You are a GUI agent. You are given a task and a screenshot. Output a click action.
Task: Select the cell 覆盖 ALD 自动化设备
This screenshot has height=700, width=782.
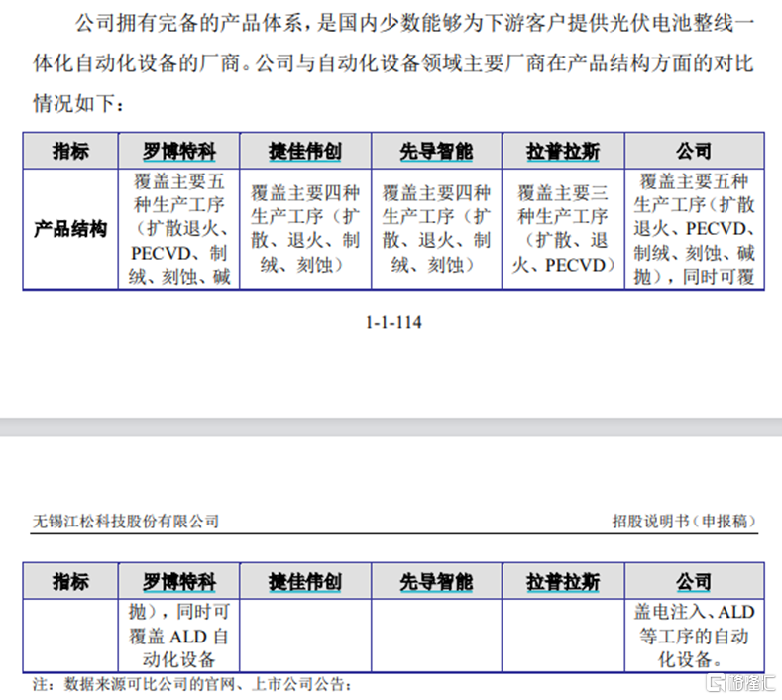pyautogui.click(x=179, y=636)
